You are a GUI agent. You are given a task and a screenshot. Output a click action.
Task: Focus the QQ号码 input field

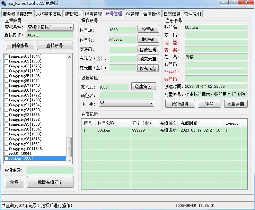pos(216,79)
